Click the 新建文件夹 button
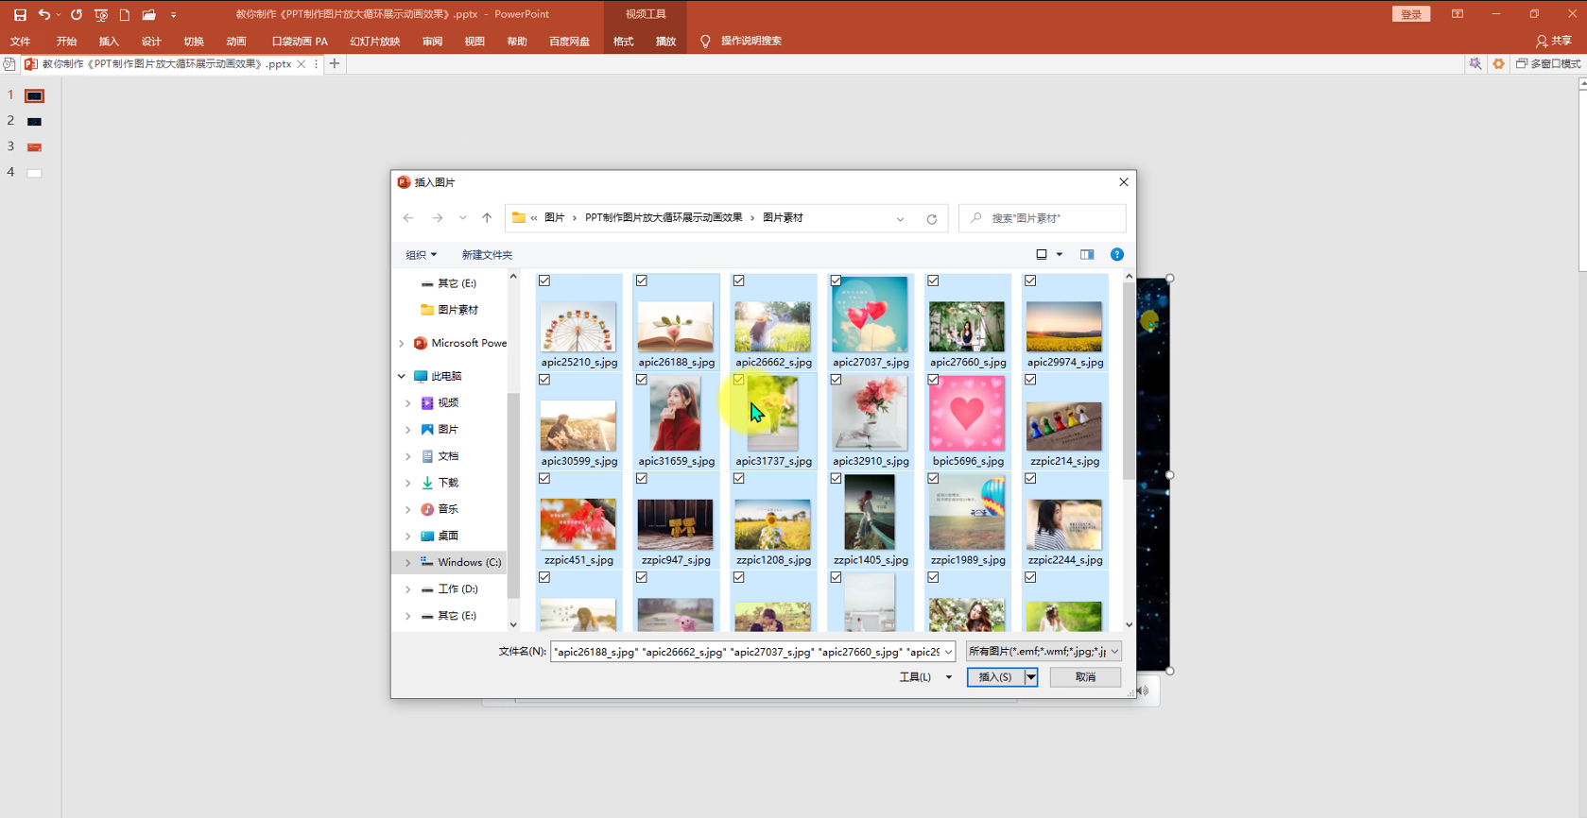 pos(487,255)
